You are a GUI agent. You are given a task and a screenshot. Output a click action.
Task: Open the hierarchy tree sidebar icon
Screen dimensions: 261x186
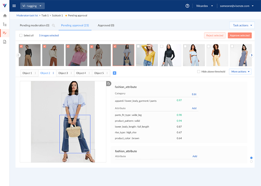pyautogui.click(x=5, y=24)
